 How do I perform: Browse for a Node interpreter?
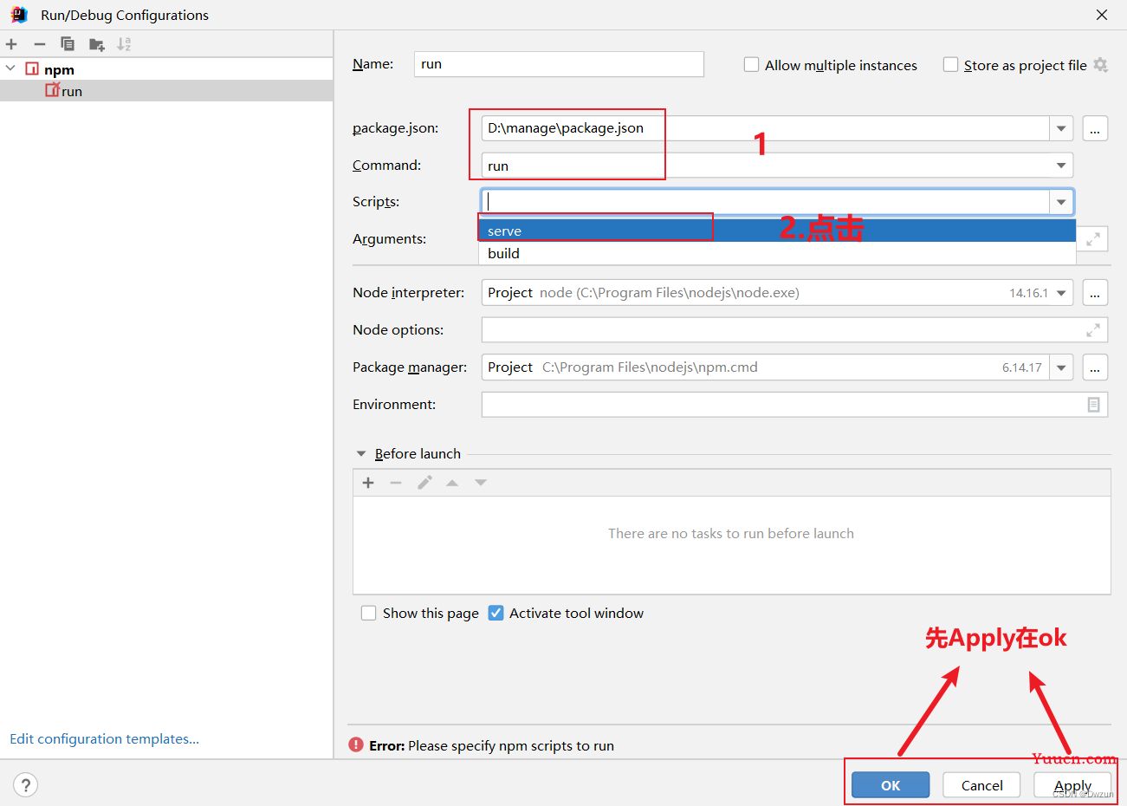(x=1095, y=293)
